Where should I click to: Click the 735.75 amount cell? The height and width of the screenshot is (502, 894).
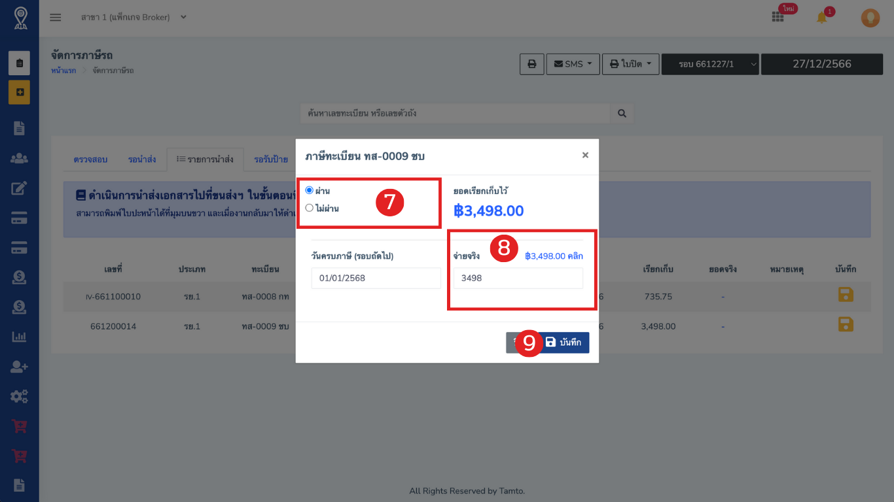pos(658,297)
